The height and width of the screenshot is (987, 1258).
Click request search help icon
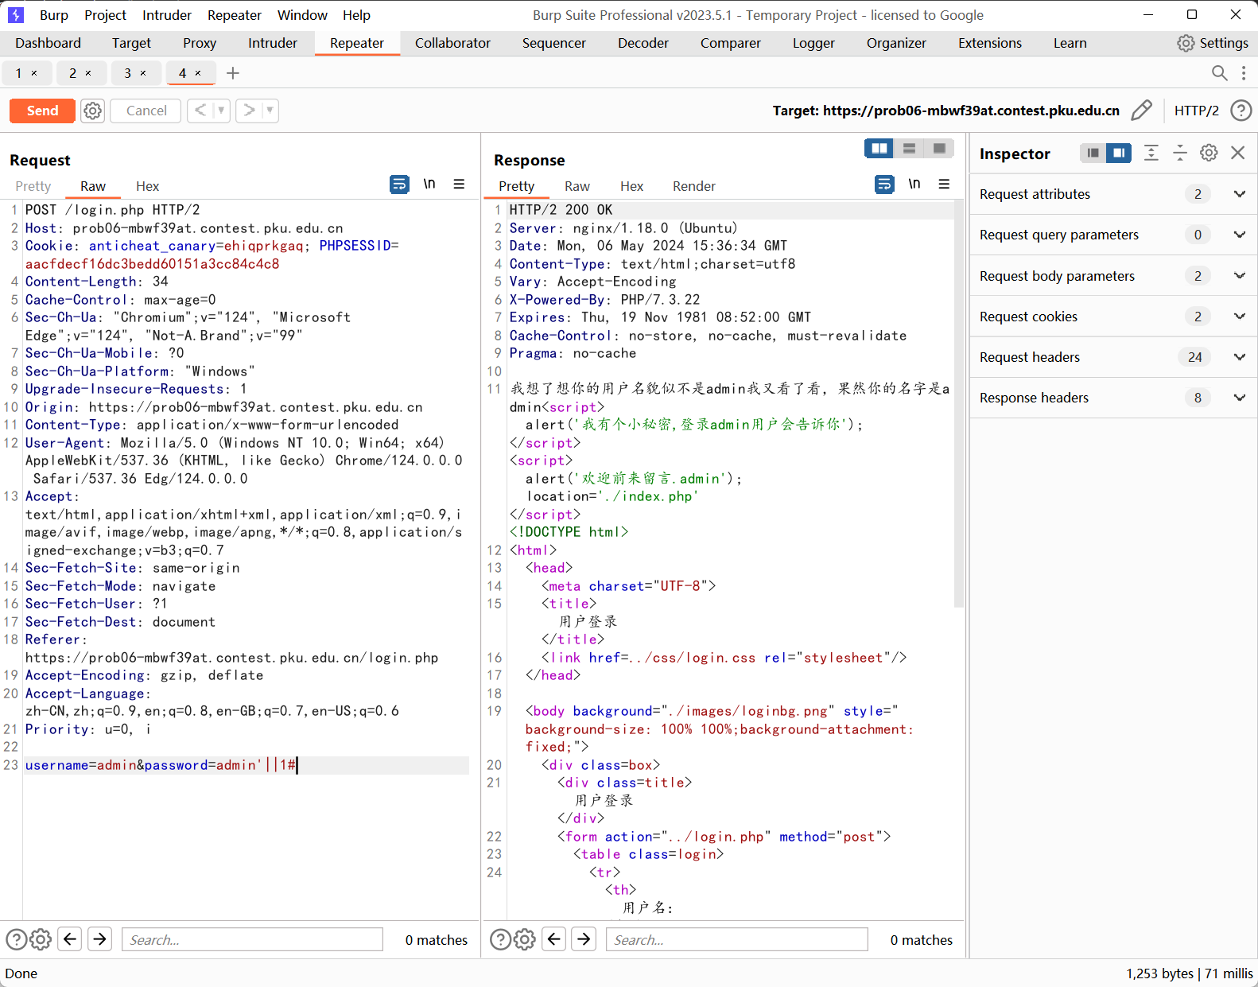[x=17, y=939]
